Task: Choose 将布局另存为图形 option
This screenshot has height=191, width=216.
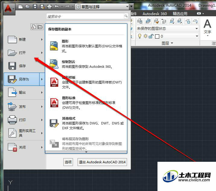Action: coord(86,143)
